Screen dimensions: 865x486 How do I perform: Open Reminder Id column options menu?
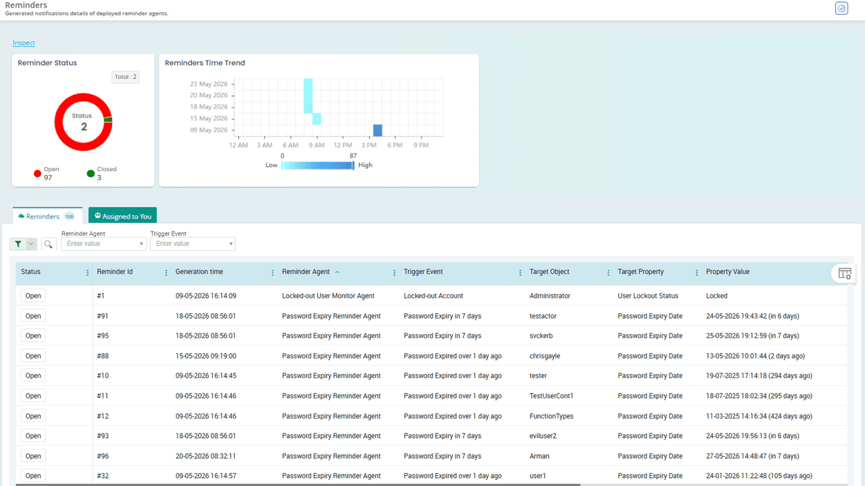click(x=166, y=273)
